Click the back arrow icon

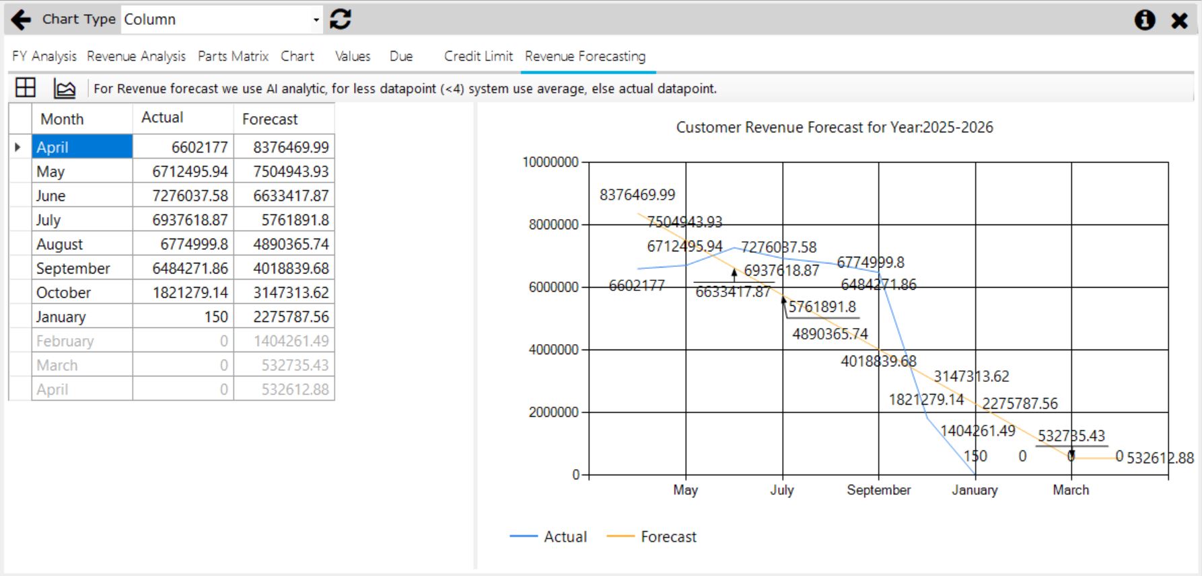pos(21,19)
